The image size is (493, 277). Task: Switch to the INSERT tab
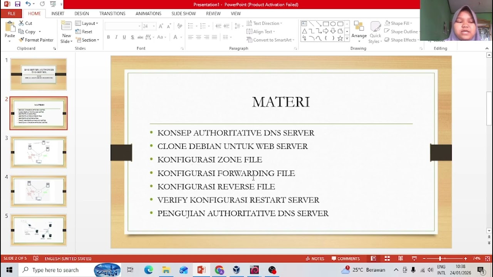click(x=58, y=13)
